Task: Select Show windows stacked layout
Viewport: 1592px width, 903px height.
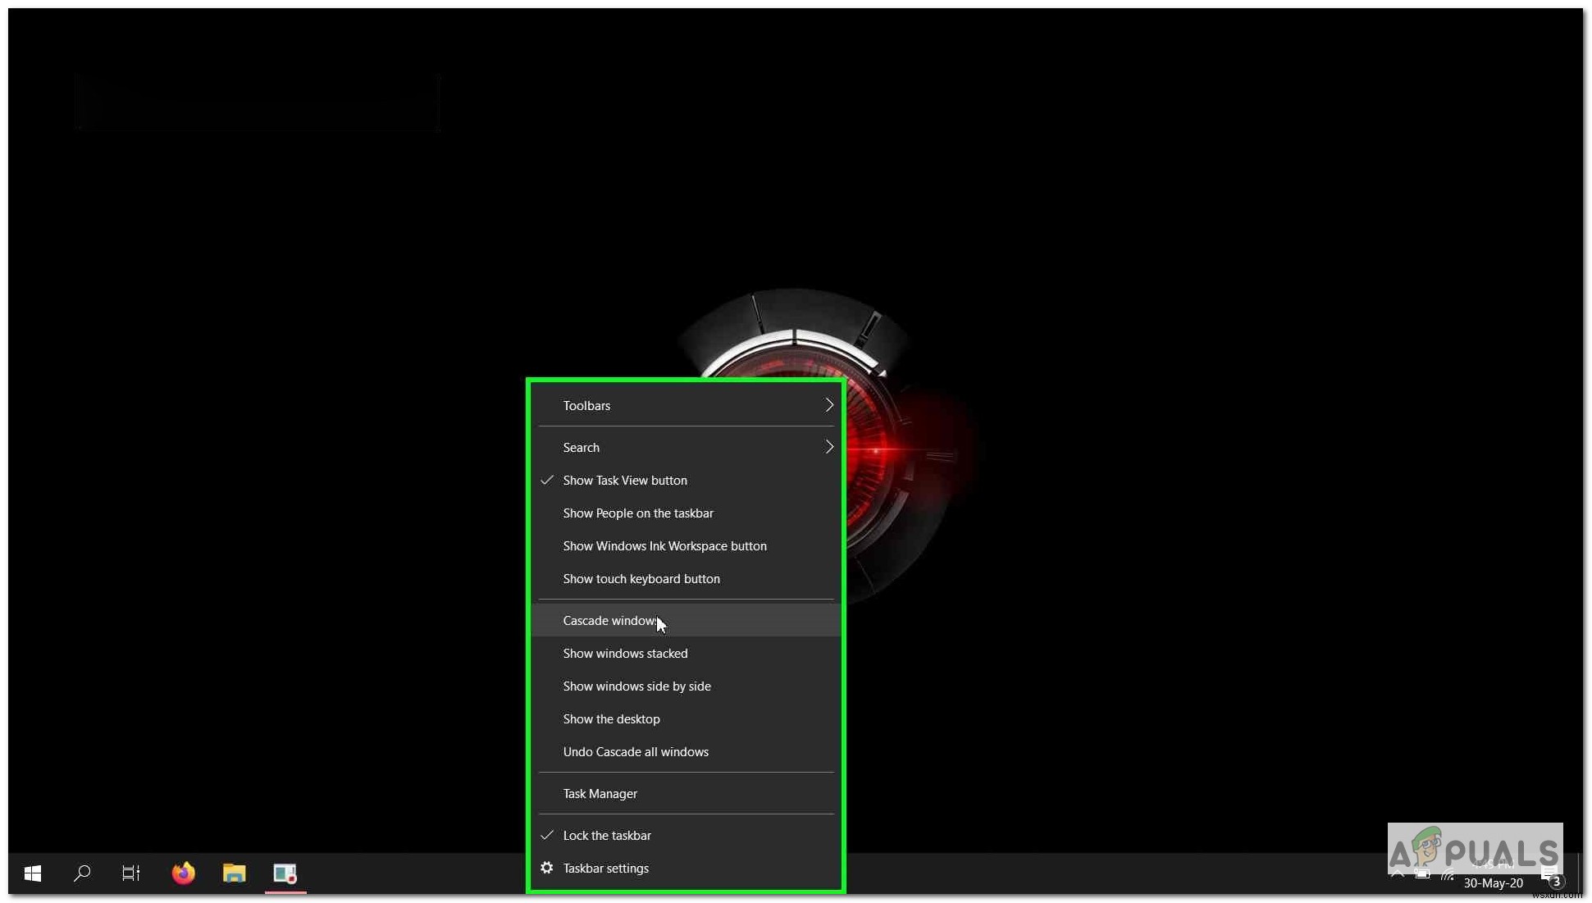Action: click(624, 653)
